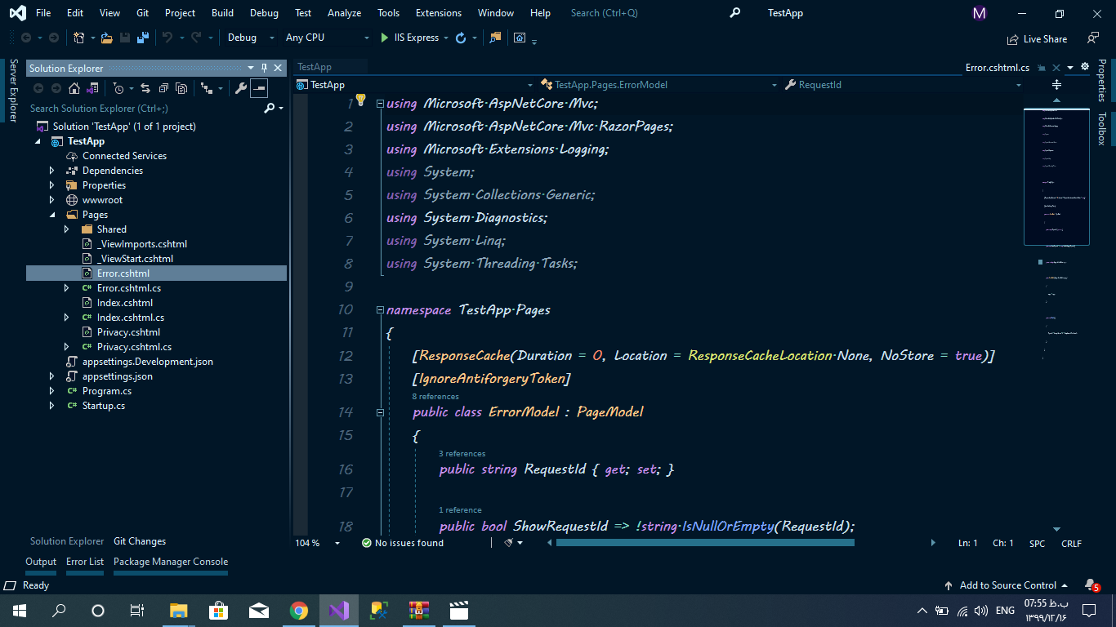Click the Send Feedback icon
The width and height of the screenshot is (1116, 627).
point(1092,38)
